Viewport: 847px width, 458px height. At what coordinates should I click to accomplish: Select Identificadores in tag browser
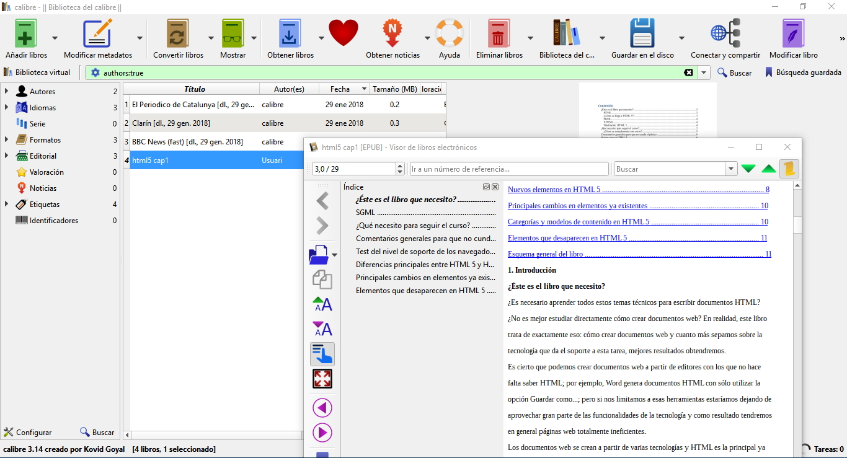(x=54, y=220)
